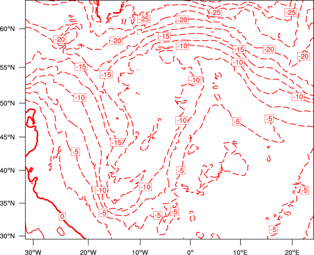
Task: Click the -25 contour label above 20°E
Action: pyautogui.click(x=290, y=13)
